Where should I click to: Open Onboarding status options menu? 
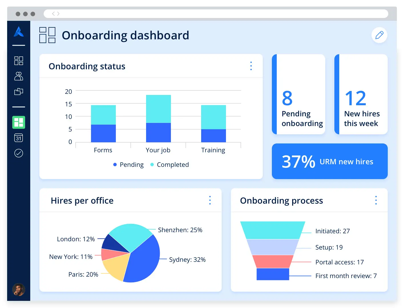tap(251, 66)
